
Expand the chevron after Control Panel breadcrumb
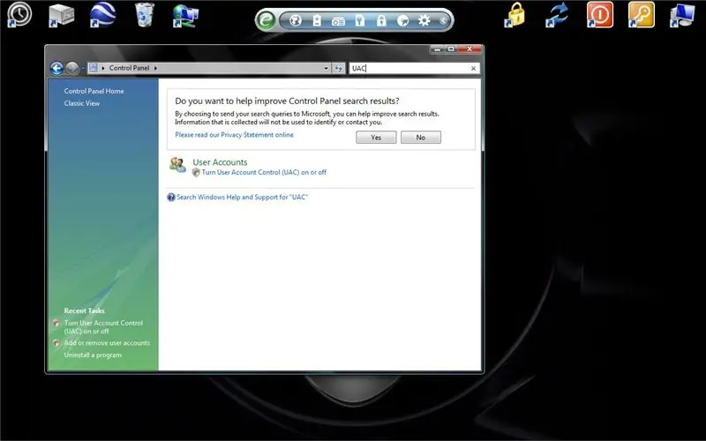click(x=156, y=68)
